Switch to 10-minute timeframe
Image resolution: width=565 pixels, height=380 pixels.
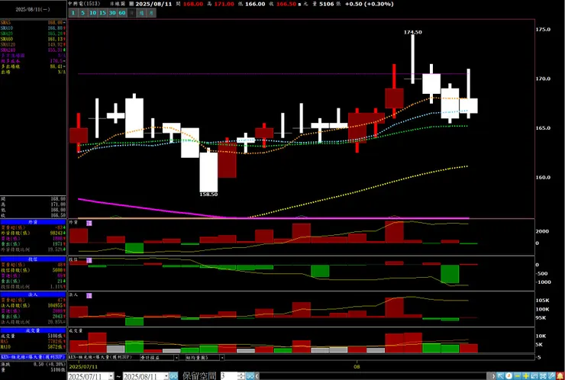coord(93,13)
